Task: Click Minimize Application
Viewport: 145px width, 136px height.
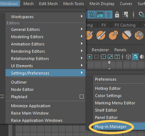Action: pyautogui.click(x=46, y=106)
